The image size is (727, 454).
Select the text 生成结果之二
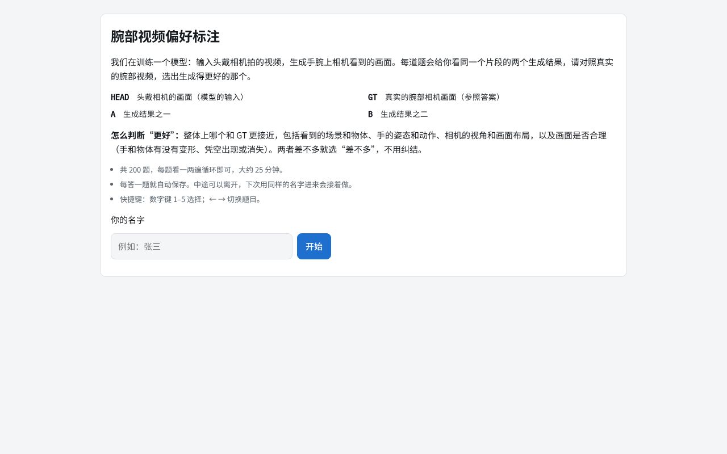(x=404, y=114)
